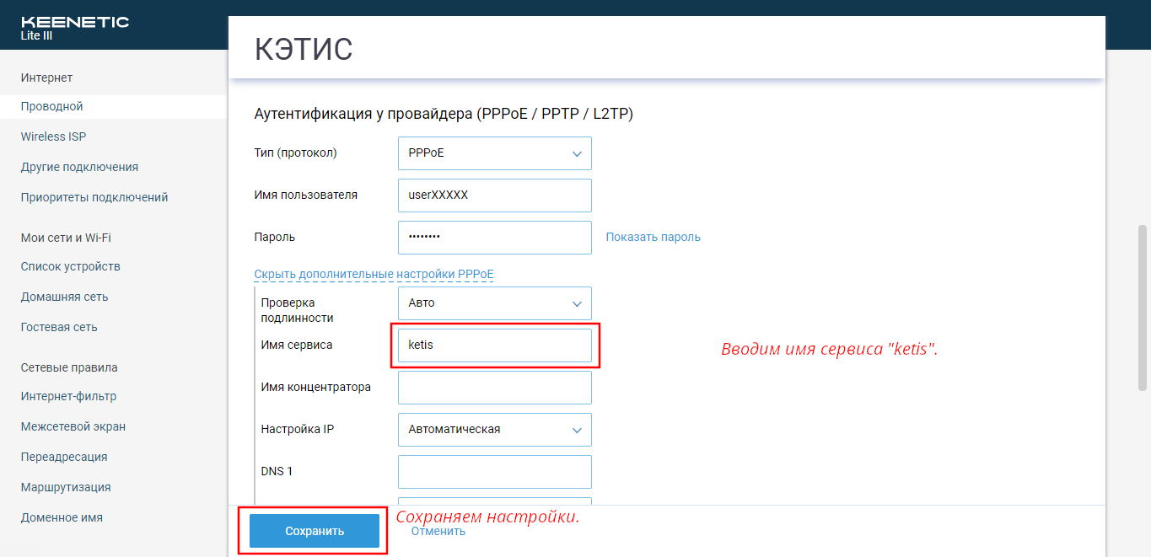Viewport: 1151px width, 557px height.
Task: Open Гостевая сеть settings
Action: click(x=59, y=327)
